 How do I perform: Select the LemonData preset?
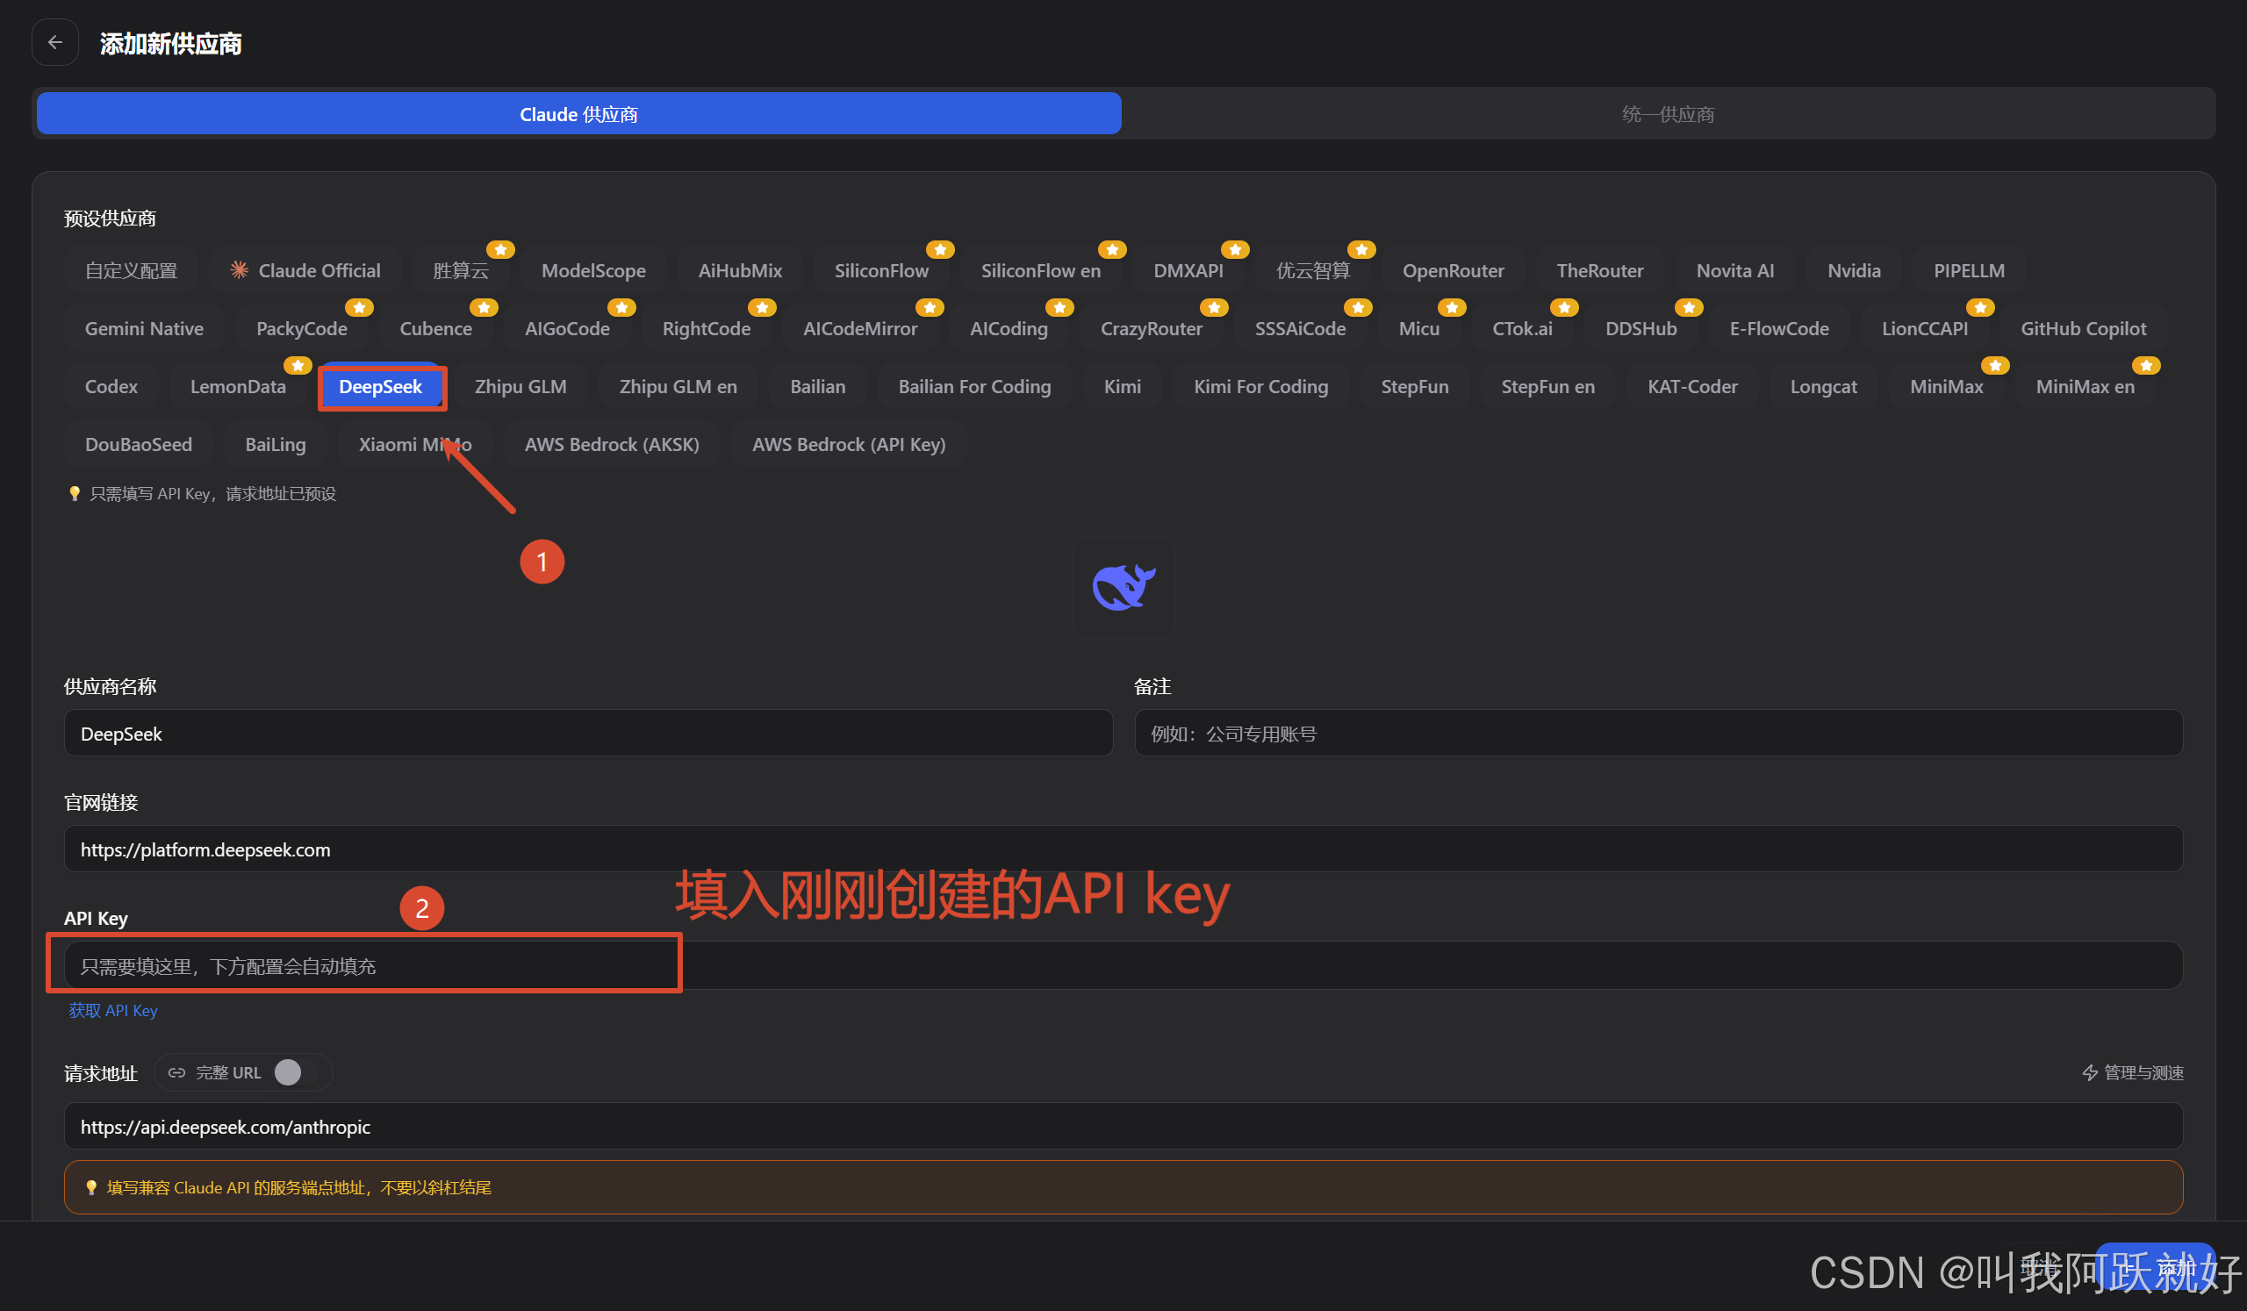coord(238,386)
